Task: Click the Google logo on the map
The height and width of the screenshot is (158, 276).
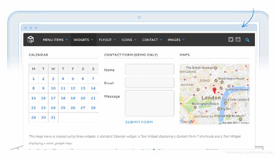Action: coord(187,122)
